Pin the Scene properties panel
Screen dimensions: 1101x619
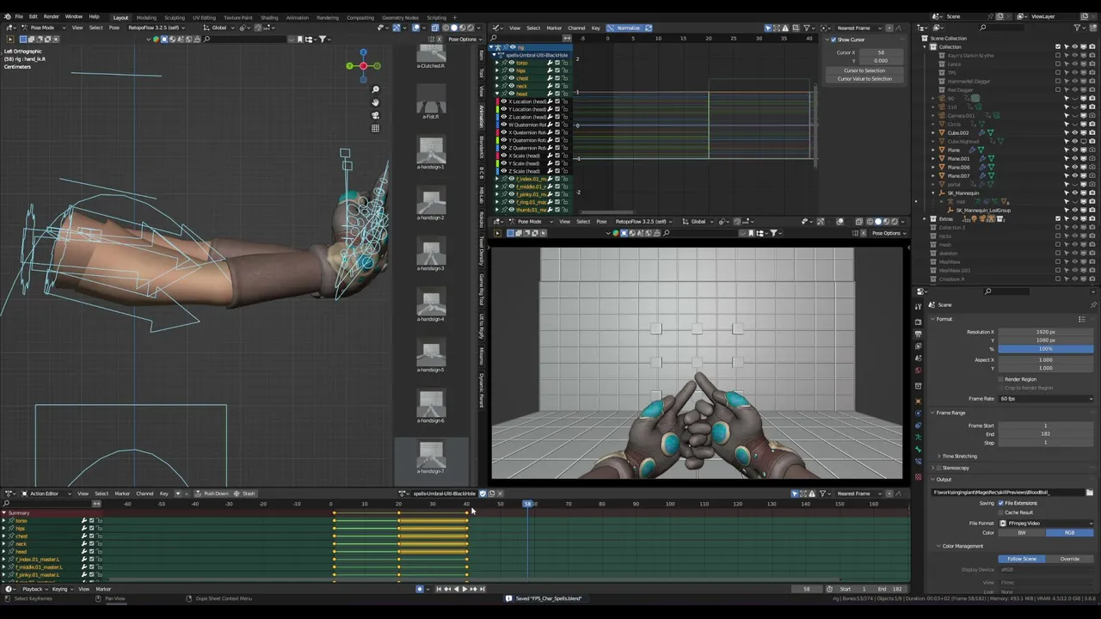[x=1093, y=304]
